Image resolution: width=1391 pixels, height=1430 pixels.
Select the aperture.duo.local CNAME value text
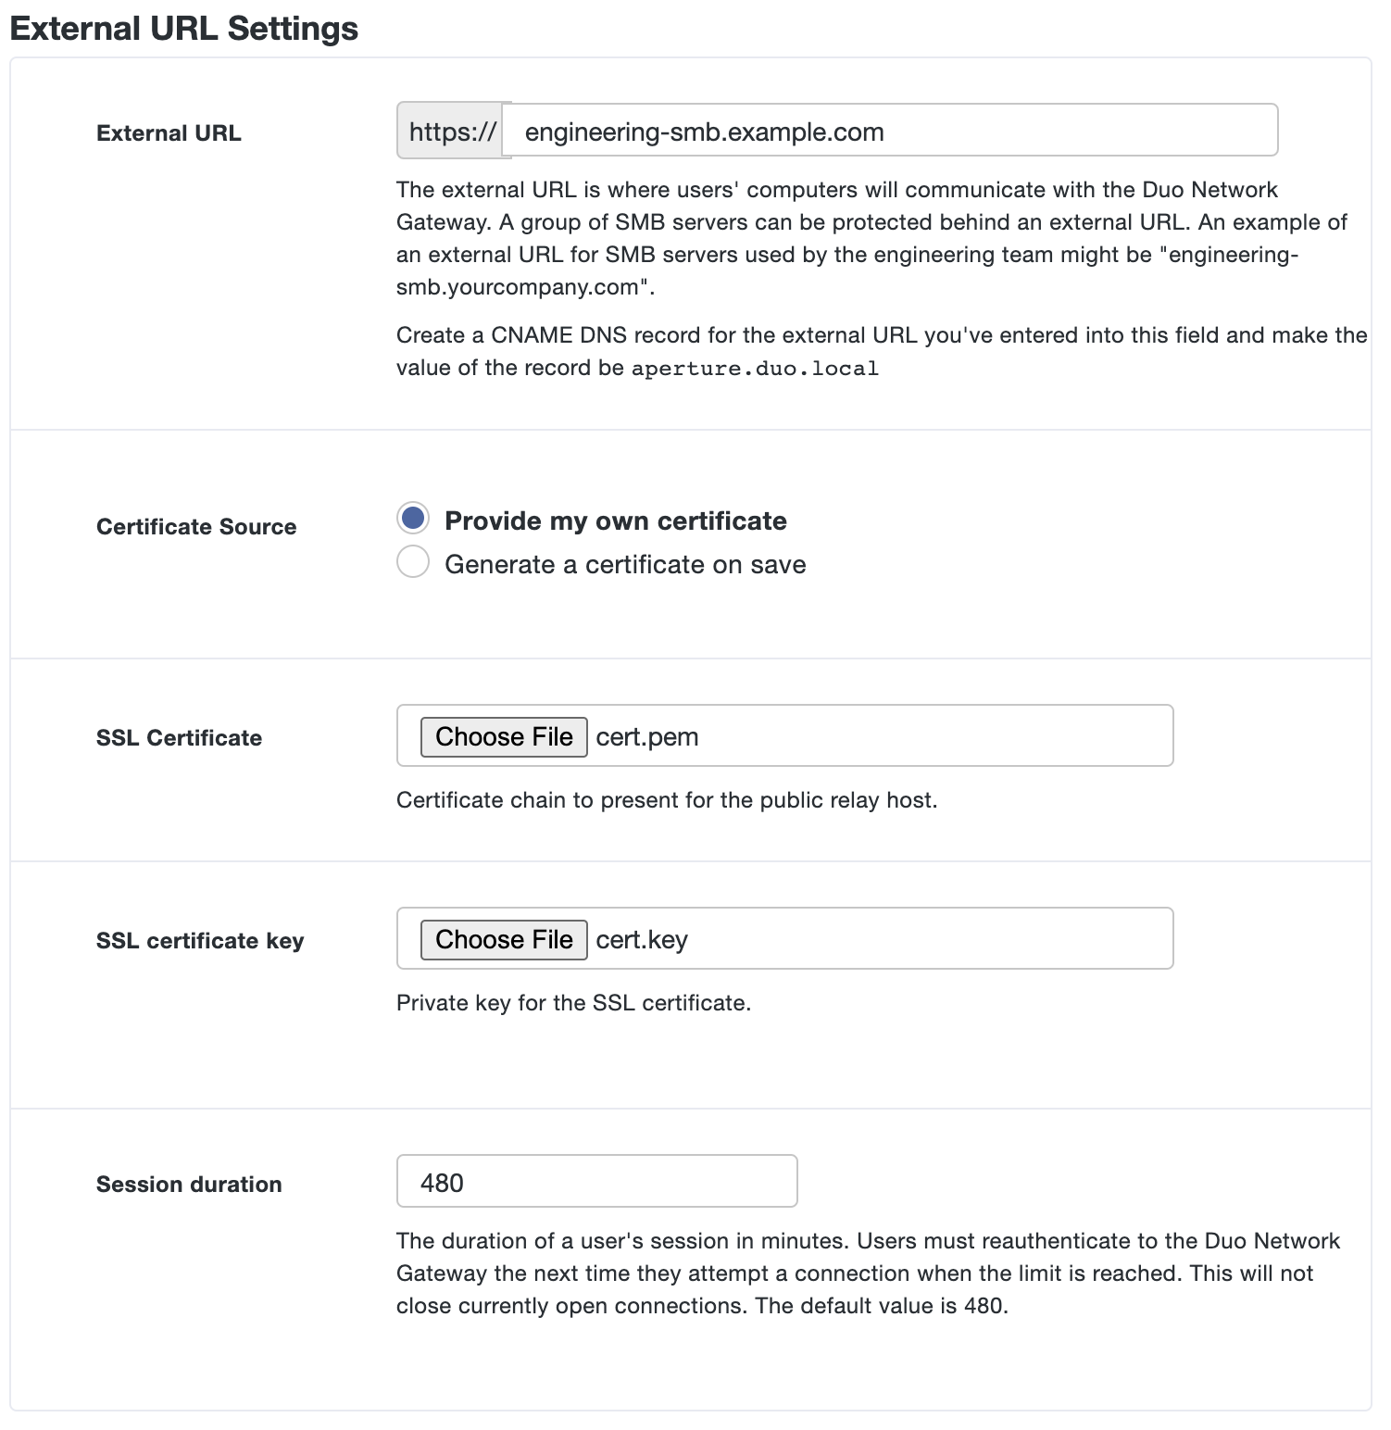[753, 368]
